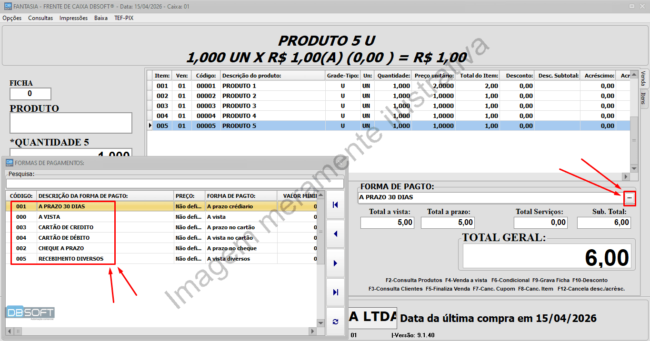Go to the previous payment record
The height and width of the screenshot is (341, 650).
[x=335, y=234]
